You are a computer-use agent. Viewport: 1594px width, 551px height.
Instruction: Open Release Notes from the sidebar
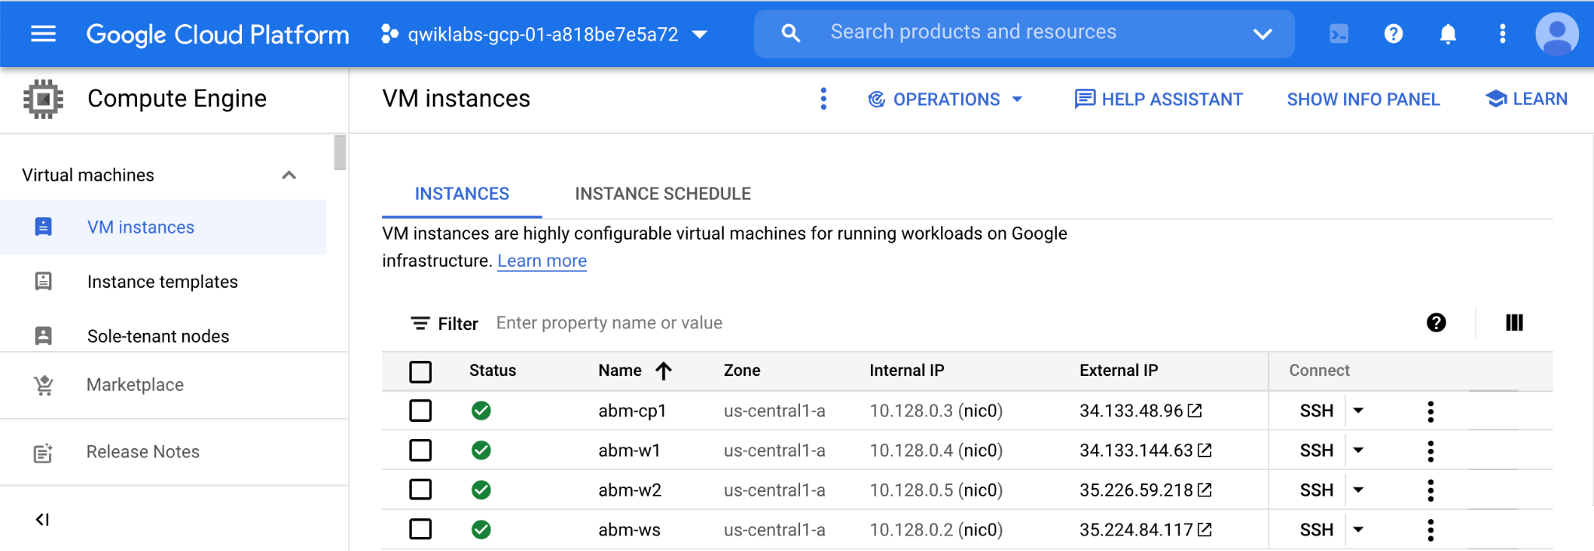point(142,451)
